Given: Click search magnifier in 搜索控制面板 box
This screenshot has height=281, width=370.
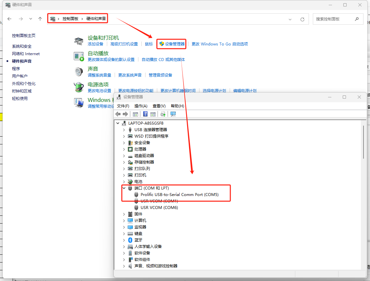Looking at the screenshot, I should click(357, 19).
